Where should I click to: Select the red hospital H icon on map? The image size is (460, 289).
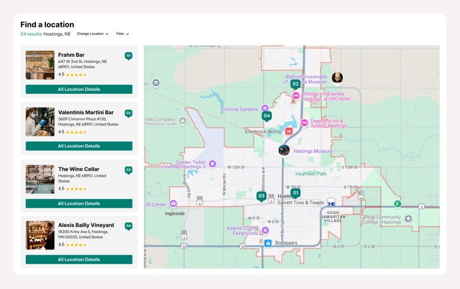288,131
